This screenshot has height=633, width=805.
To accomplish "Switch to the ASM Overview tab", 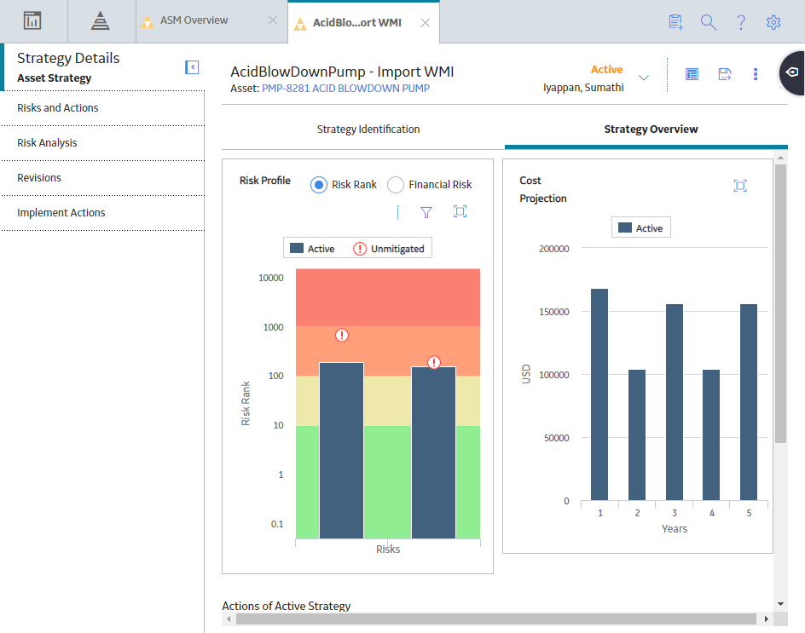I will (x=194, y=20).
